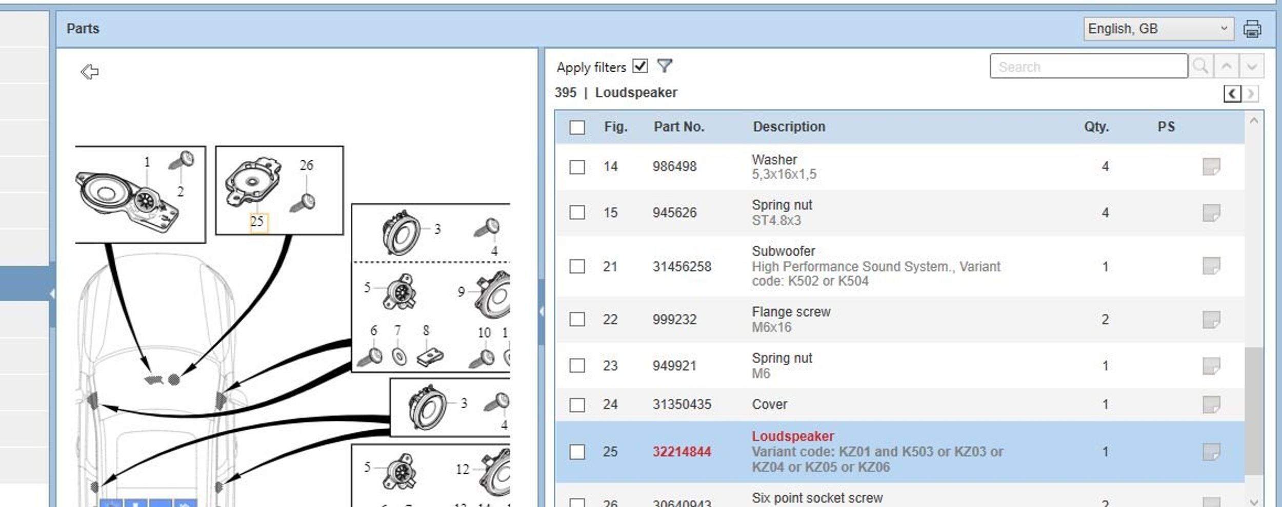Open the previous section with the left chevron
The width and height of the screenshot is (1282, 507).
pos(1232,94)
